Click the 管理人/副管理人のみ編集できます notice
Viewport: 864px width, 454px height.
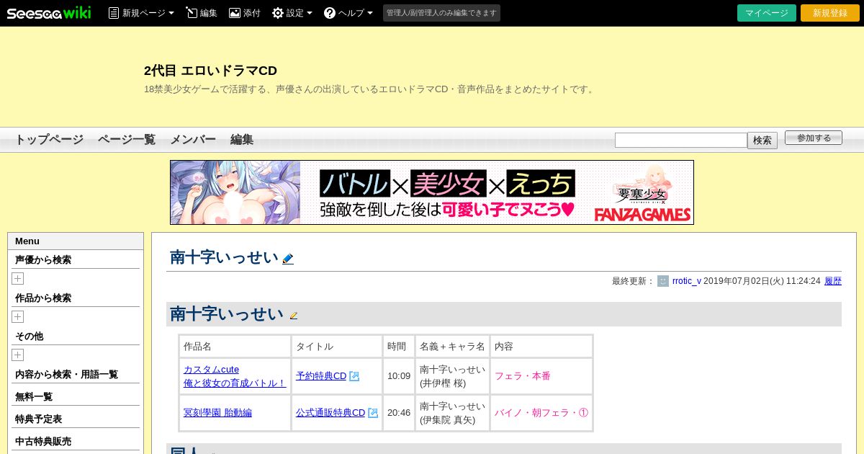coord(441,13)
